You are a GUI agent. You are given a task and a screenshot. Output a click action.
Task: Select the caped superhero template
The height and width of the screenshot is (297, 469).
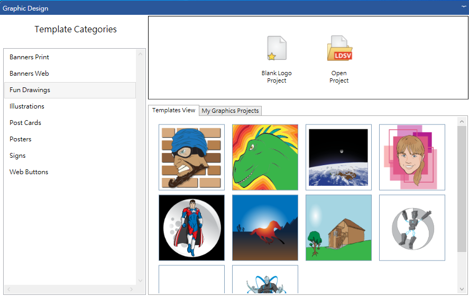(x=192, y=228)
